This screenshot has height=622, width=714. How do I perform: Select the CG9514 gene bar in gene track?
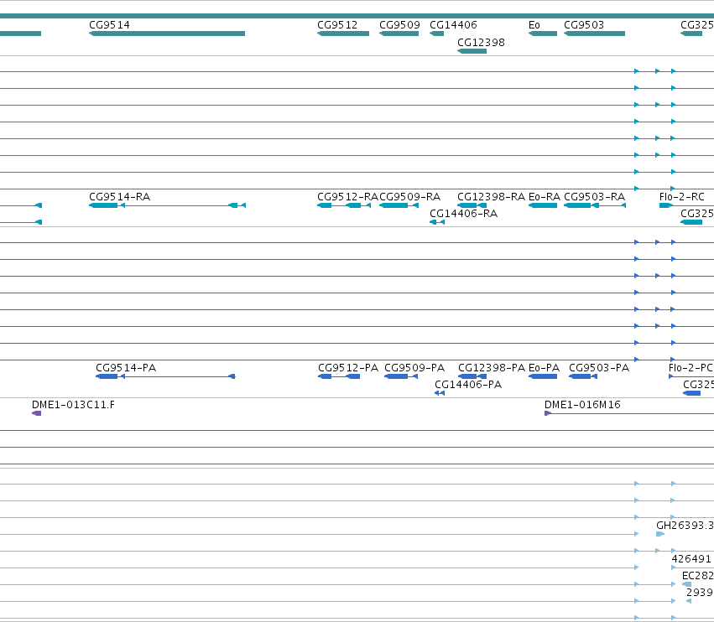(x=167, y=34)
